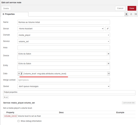The height and width of the screenshot is (125, 138).
Task: Expand Data editor with ellipsis button
Action: 109,73
